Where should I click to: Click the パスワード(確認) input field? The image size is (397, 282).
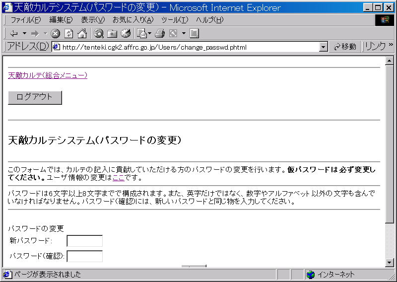(84, 256)
